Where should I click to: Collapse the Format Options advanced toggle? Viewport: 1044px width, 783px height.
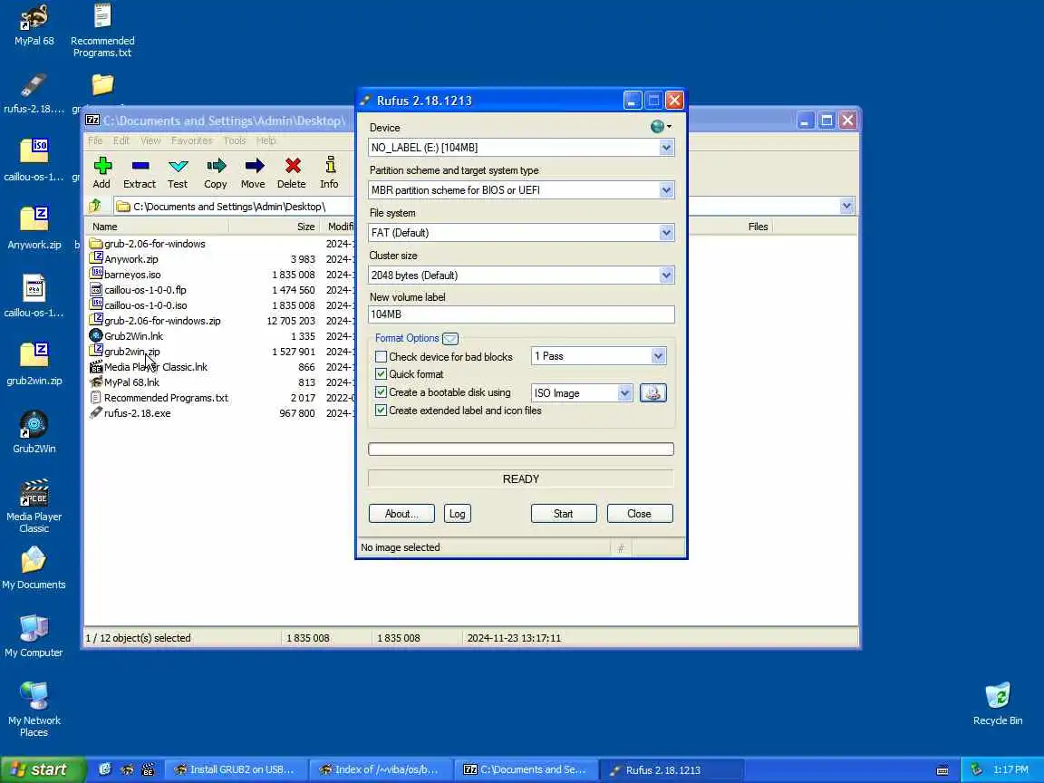tap(450, 338)
